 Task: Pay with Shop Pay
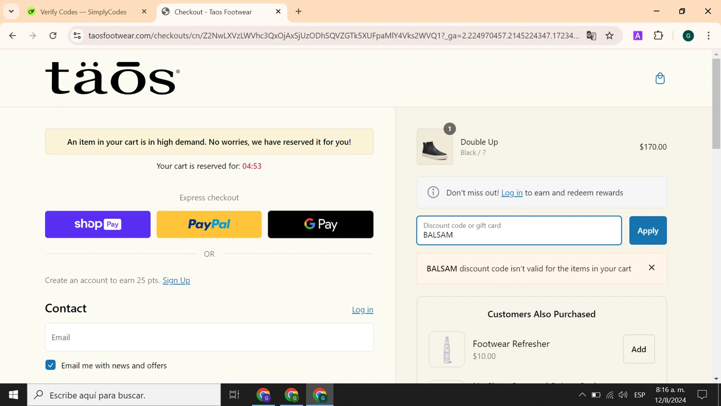click(x=98, y=224)
